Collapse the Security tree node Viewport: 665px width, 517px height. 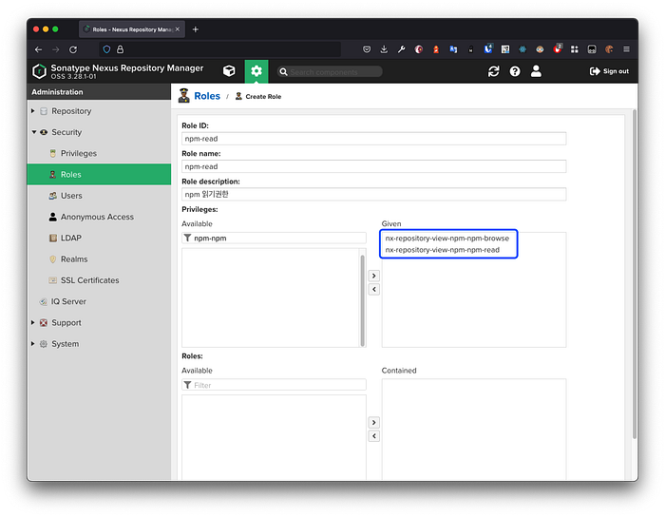[34, 132]
